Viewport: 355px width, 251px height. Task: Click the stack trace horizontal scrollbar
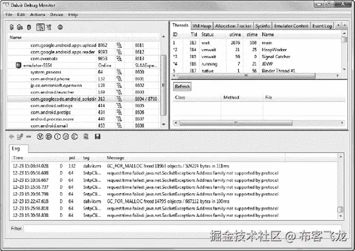pos(236,123)
